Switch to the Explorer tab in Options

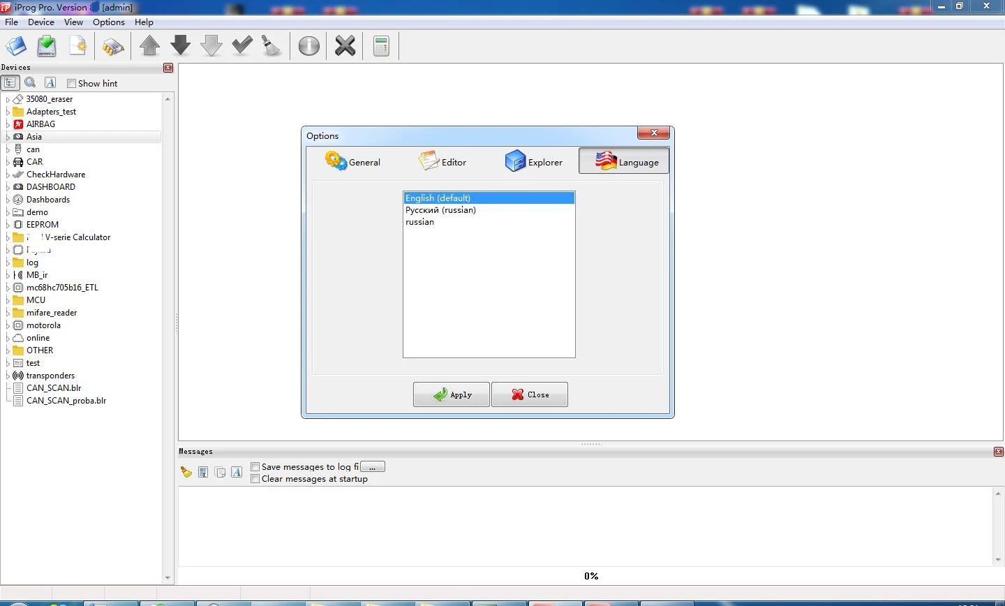tap(533, 161)
